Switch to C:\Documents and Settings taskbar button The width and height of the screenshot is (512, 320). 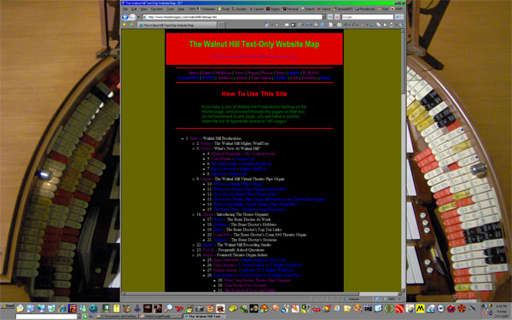pyautogui.click(x=117, y=317)
